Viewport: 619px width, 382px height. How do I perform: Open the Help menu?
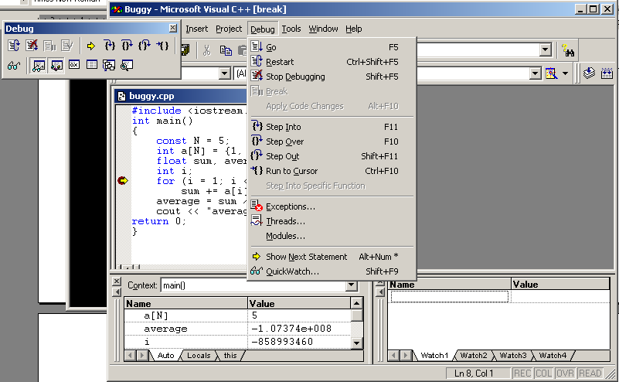click(x=354, y=29)
